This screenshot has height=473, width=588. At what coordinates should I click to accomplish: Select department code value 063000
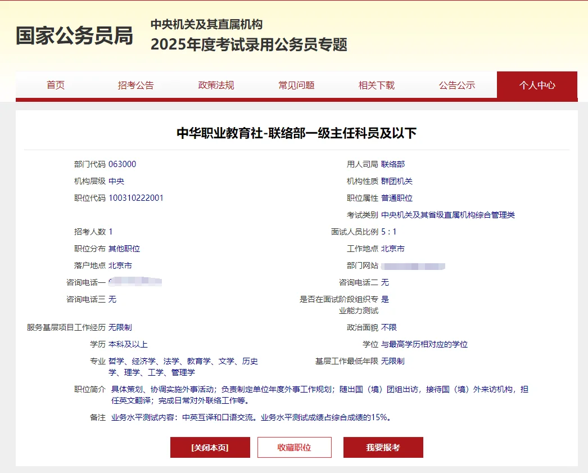point(122,164)
